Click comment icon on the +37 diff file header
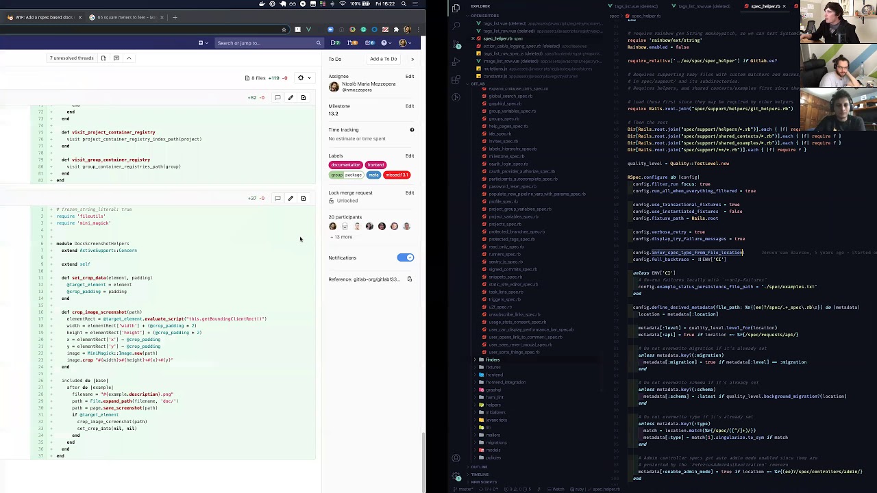Screen dimensions: 877x493 click(x=277, y=198)
